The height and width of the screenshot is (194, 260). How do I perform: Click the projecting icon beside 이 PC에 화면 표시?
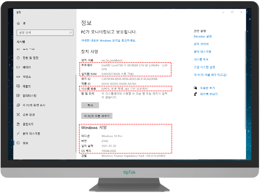tap(18, 105)
